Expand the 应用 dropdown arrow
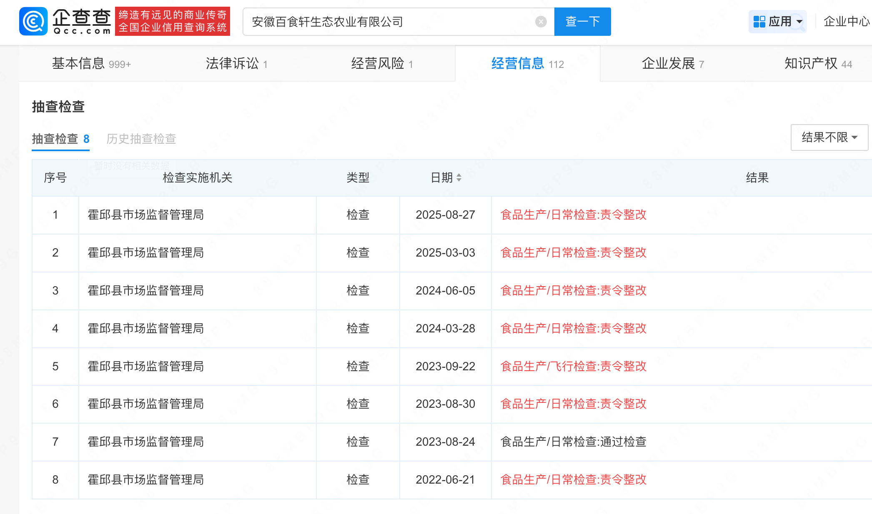 point(799,22)
